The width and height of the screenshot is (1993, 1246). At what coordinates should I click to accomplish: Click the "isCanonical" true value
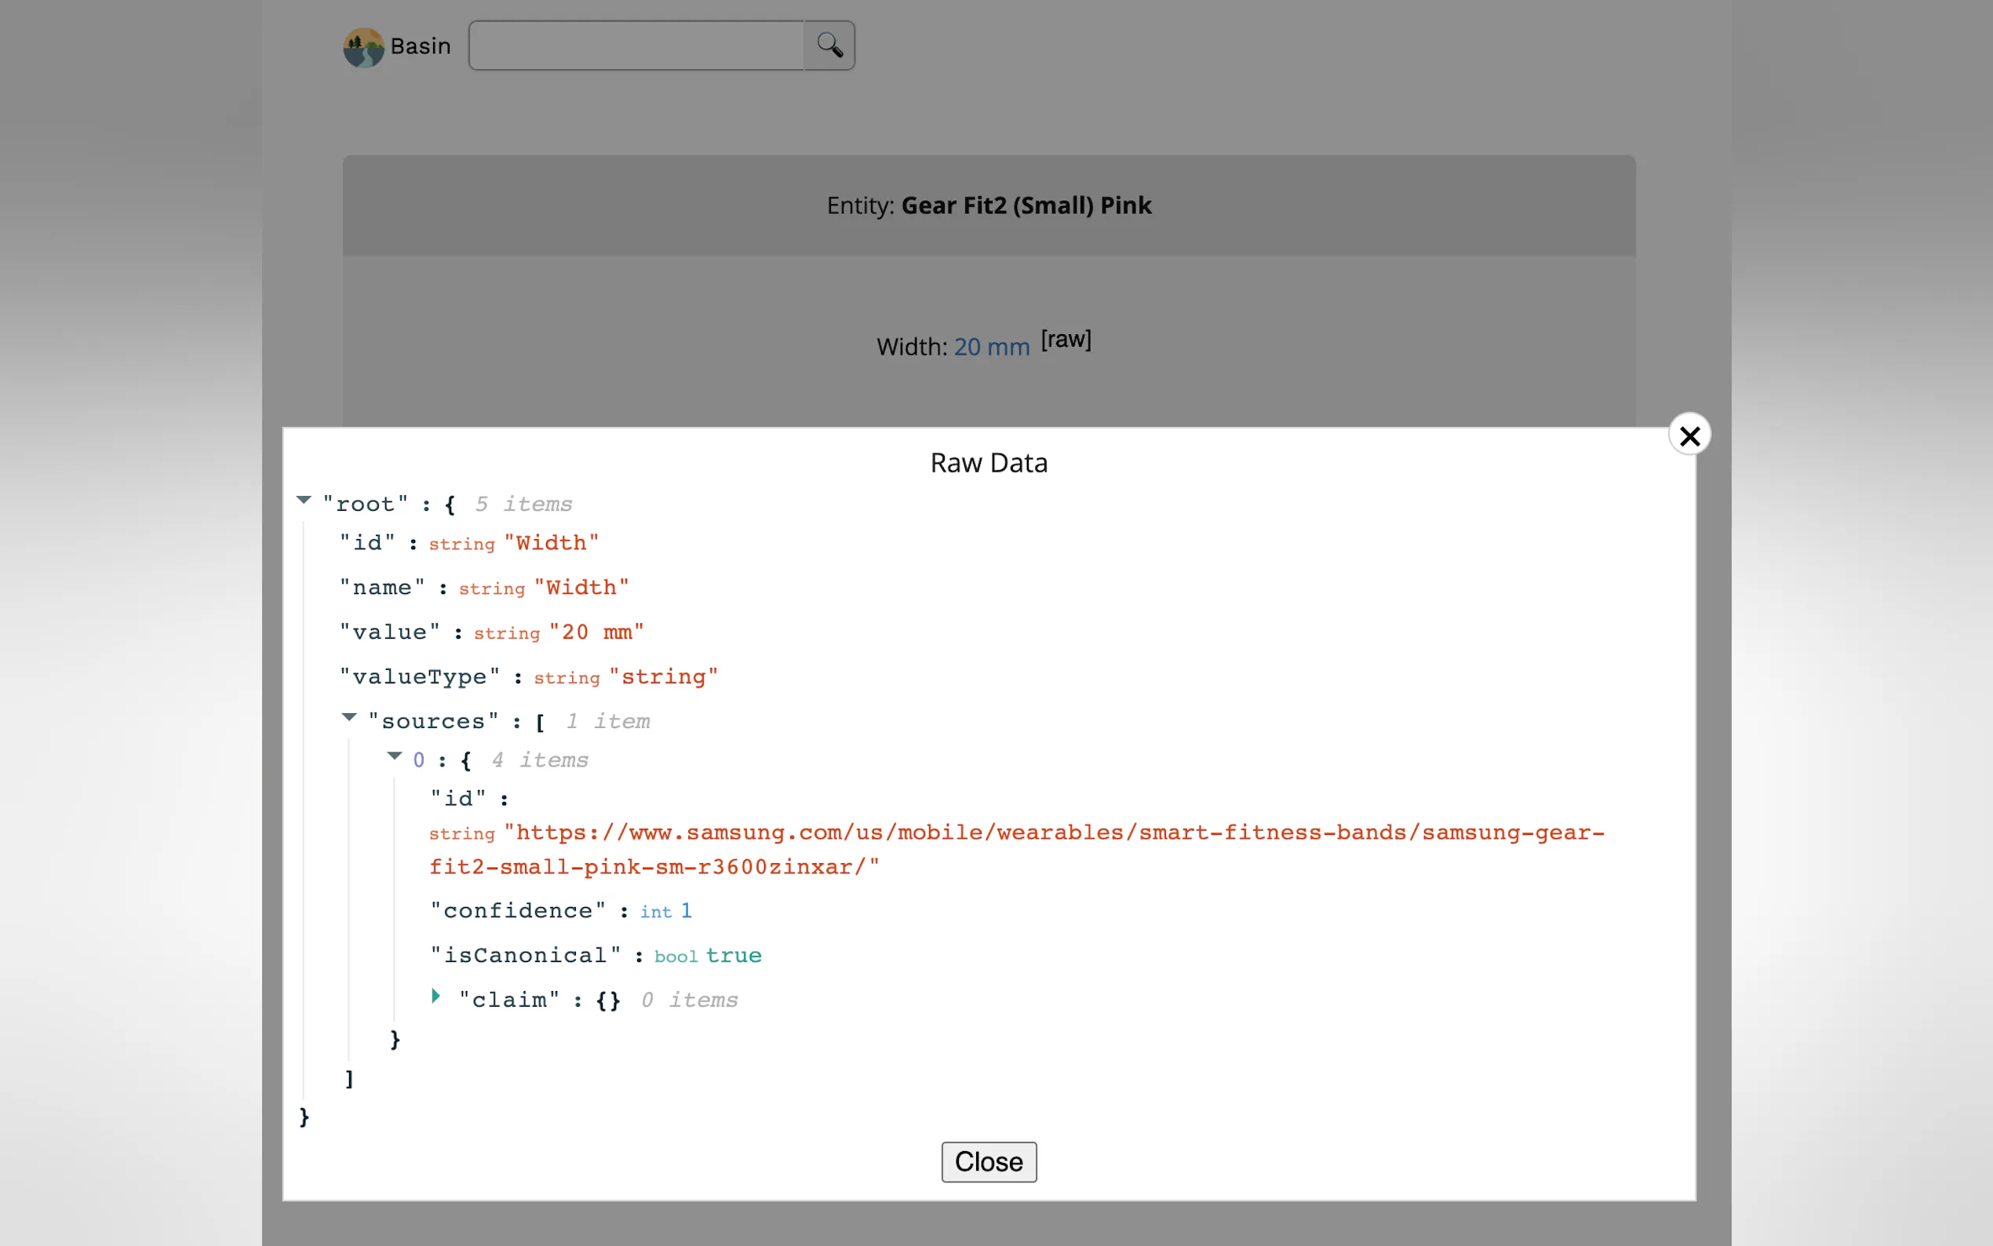pyautogui.click(x=734, y=955)
